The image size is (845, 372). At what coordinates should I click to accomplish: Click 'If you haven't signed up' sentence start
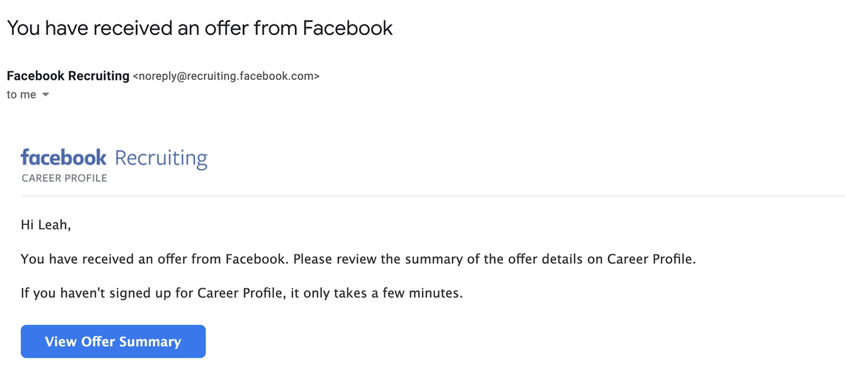click(92, 293)
